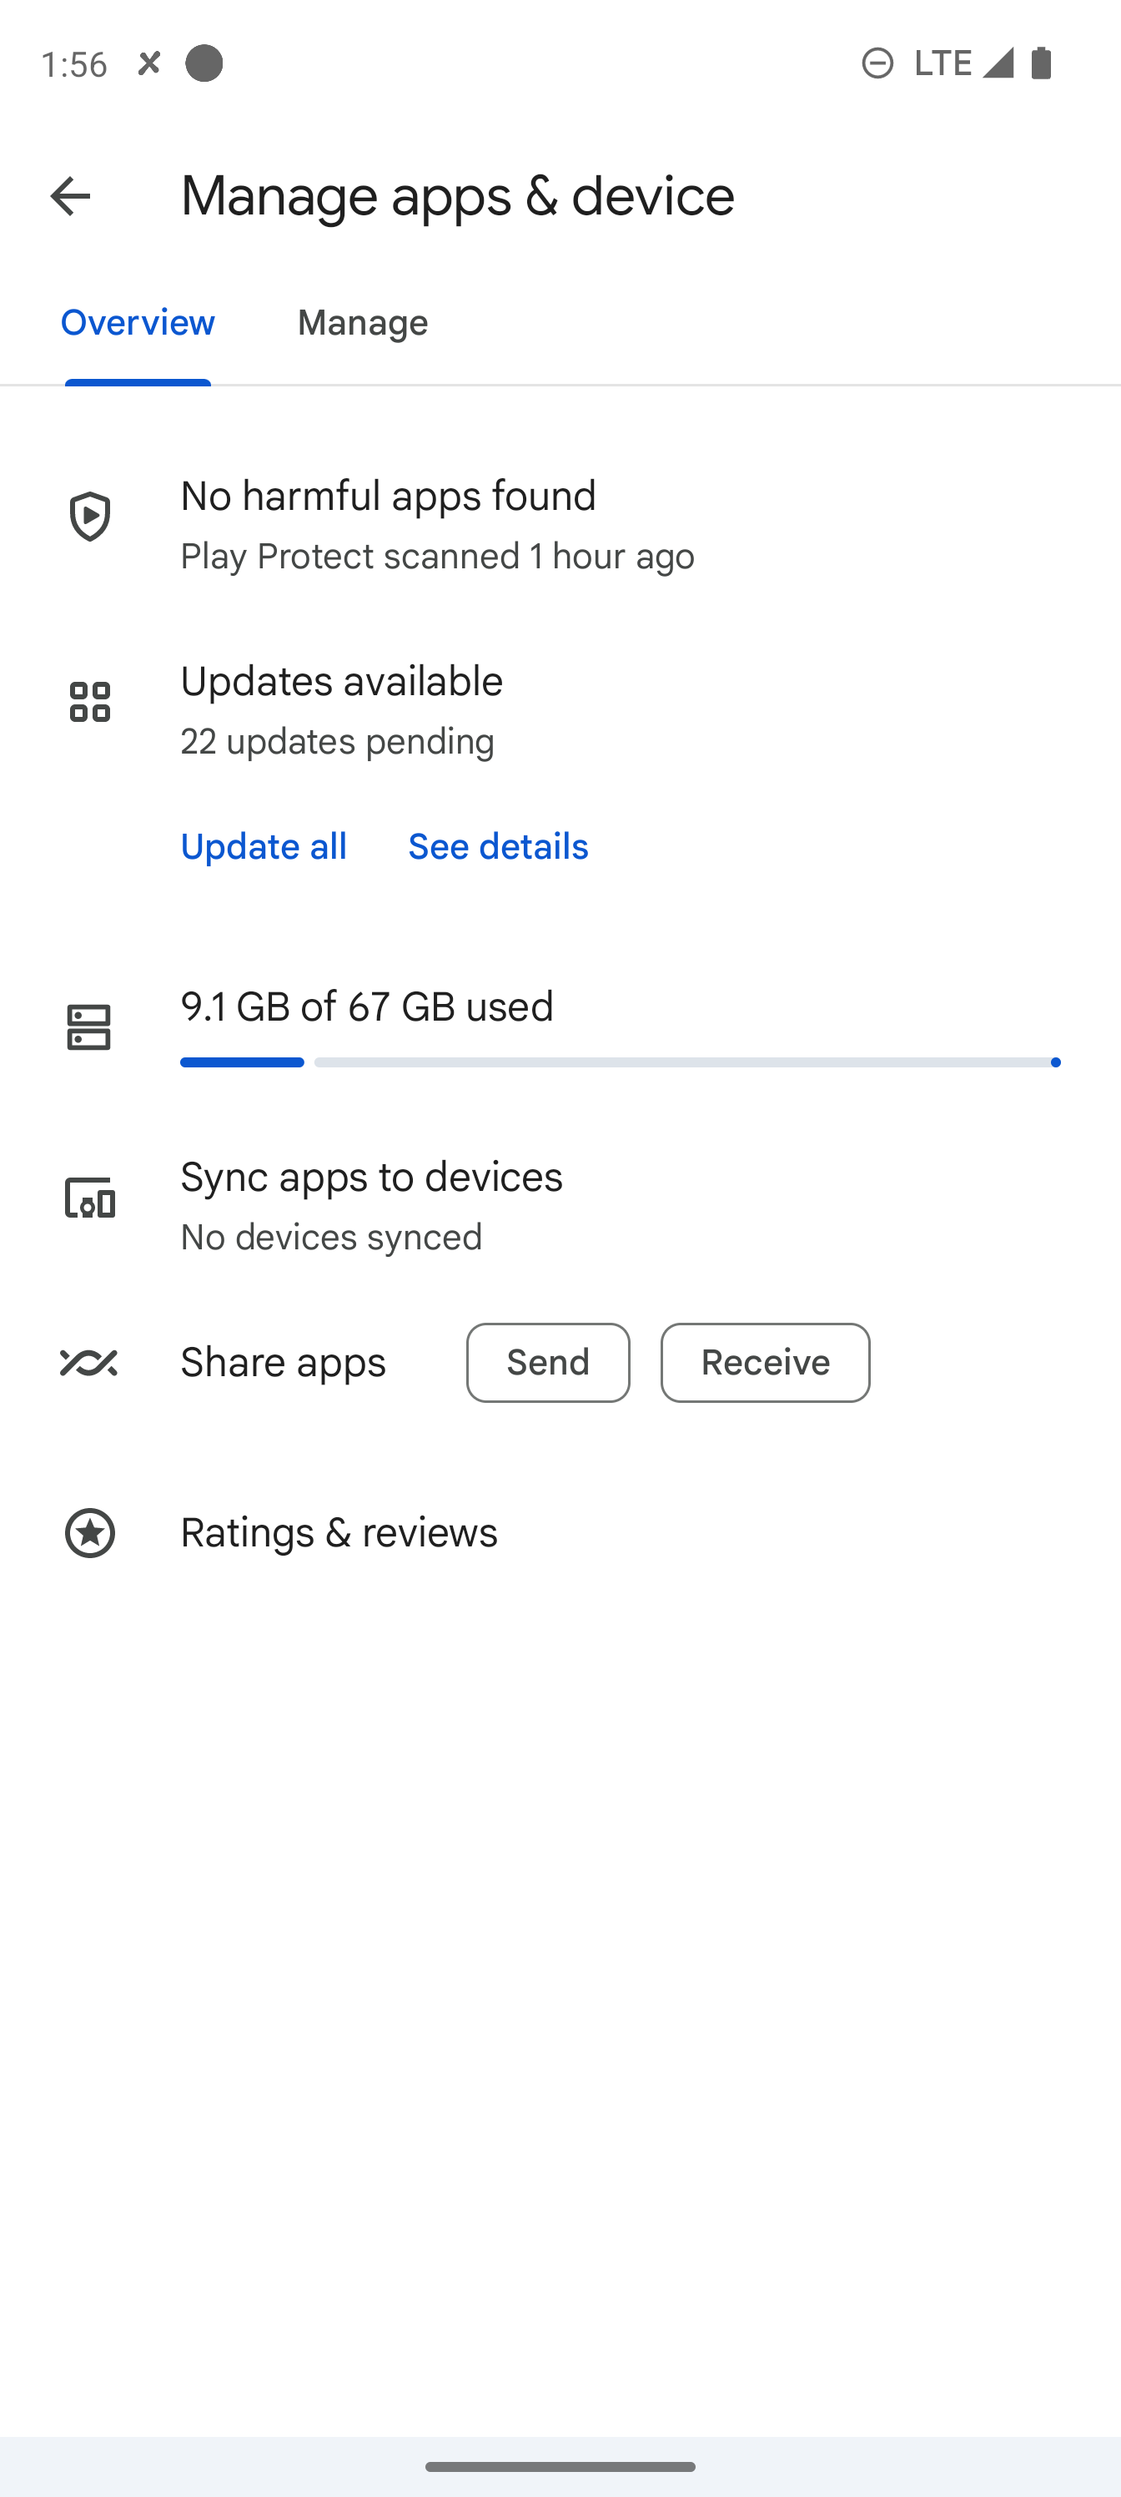Tap the Share apps arrows icon
1121x2497 pixels.
click(x=89, y=1363)
